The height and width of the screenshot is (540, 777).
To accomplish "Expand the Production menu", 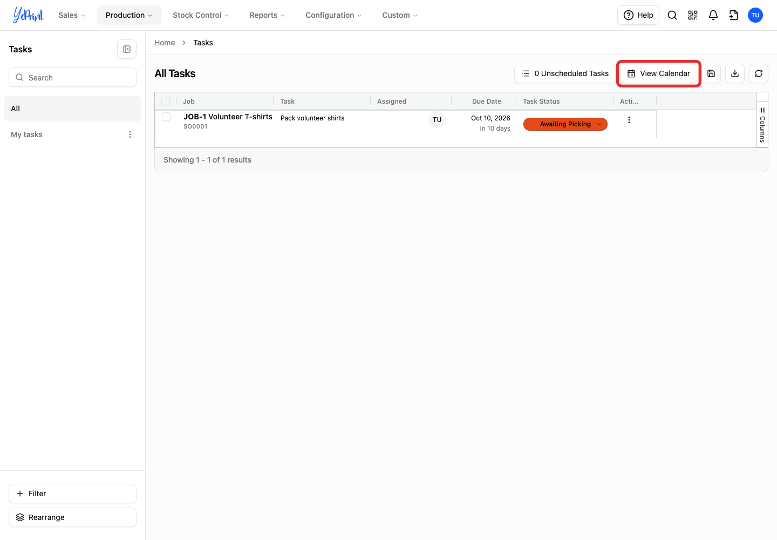I will 129,15.
